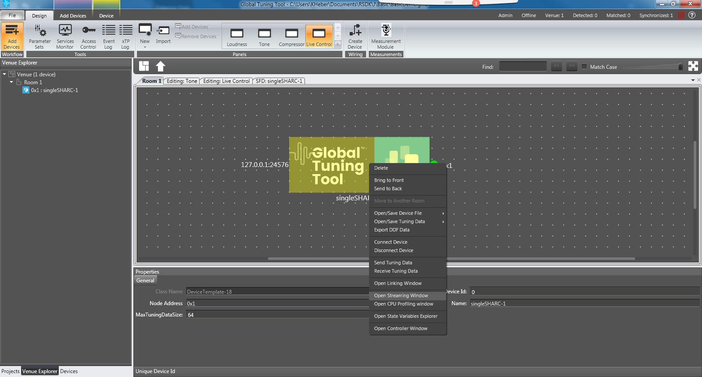Switch to the Design ribbon tab
Viewport: 702px width, 377px height.
tap(39, 16)
